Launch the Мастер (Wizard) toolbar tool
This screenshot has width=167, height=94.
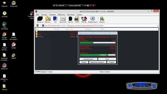pyautogui.click(x=84, y=20)
